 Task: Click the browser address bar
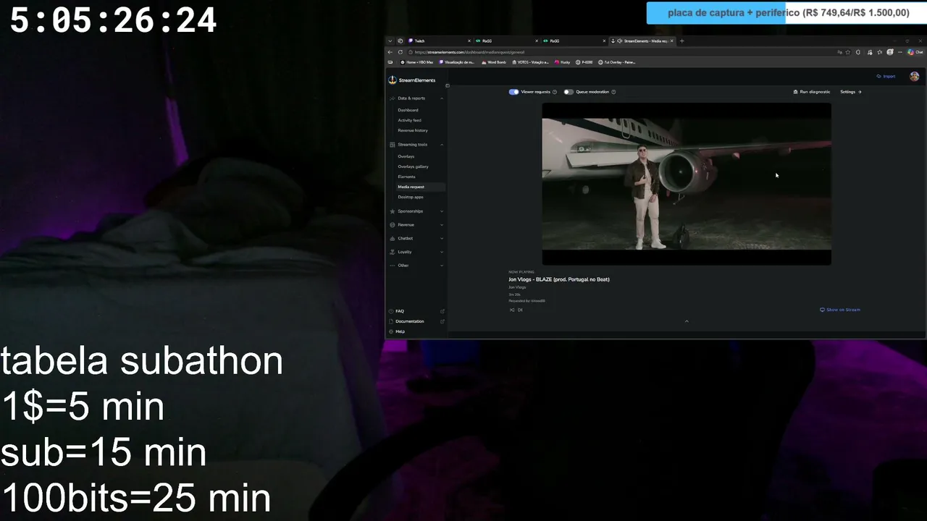[x=619, y=52]
